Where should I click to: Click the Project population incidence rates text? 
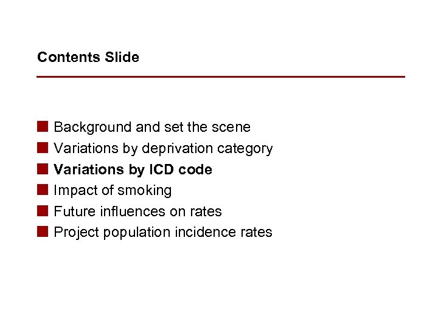[163, 232]
